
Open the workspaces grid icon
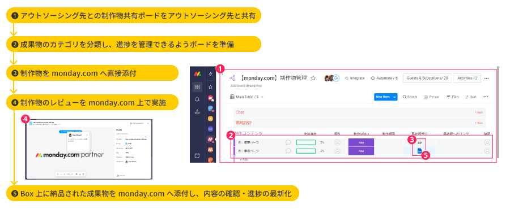(197, 87)
